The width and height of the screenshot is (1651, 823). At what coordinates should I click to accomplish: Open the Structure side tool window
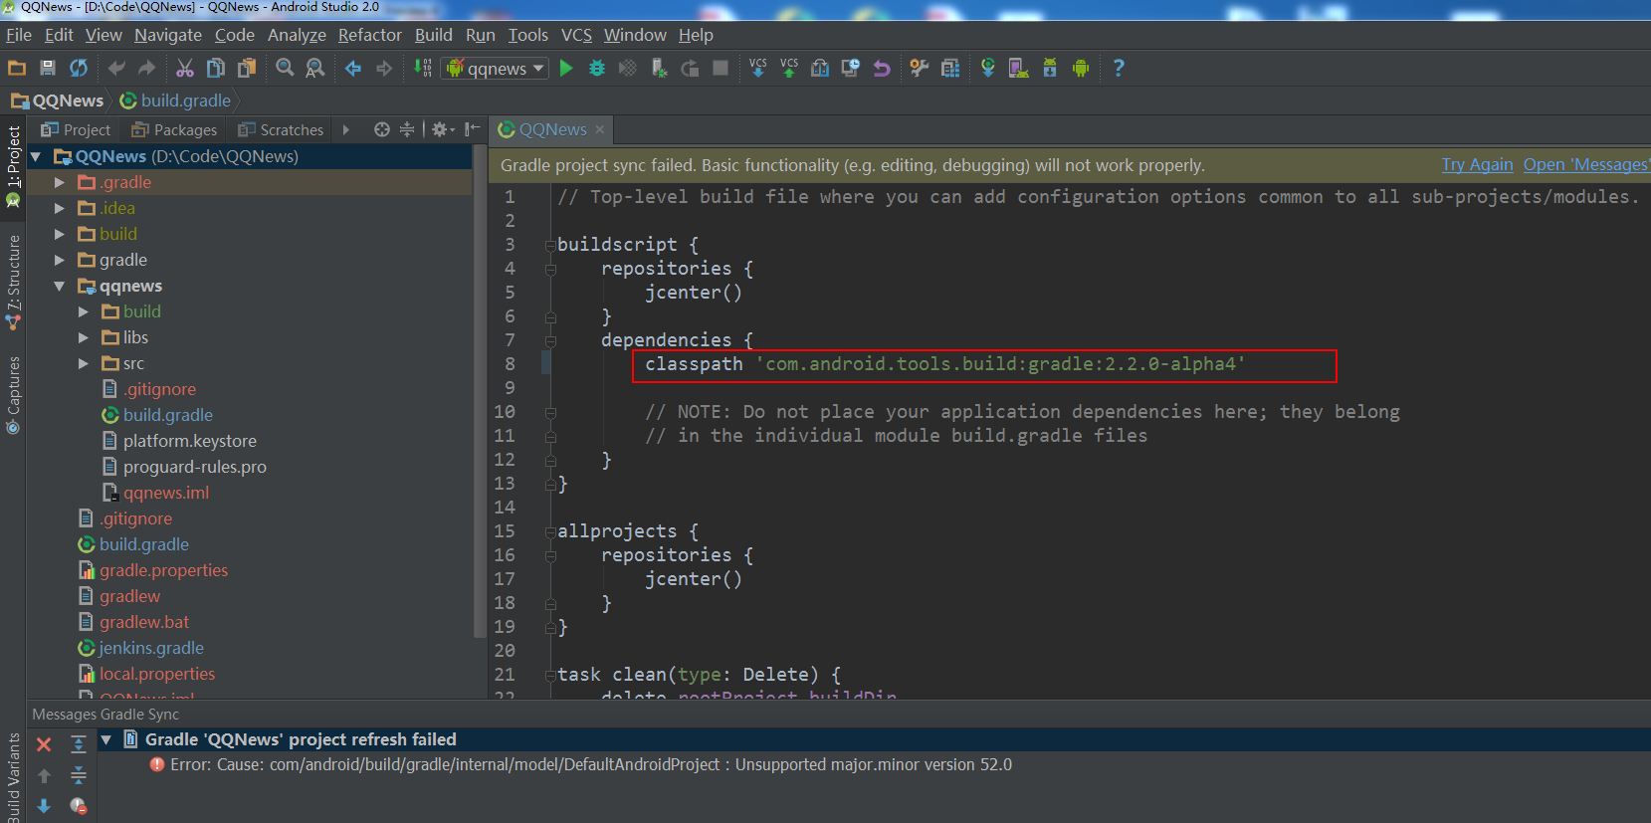[x=13, y=283]
